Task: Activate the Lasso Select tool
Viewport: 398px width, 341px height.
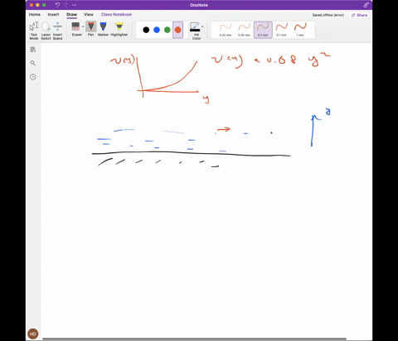Action: pos(46,31)
